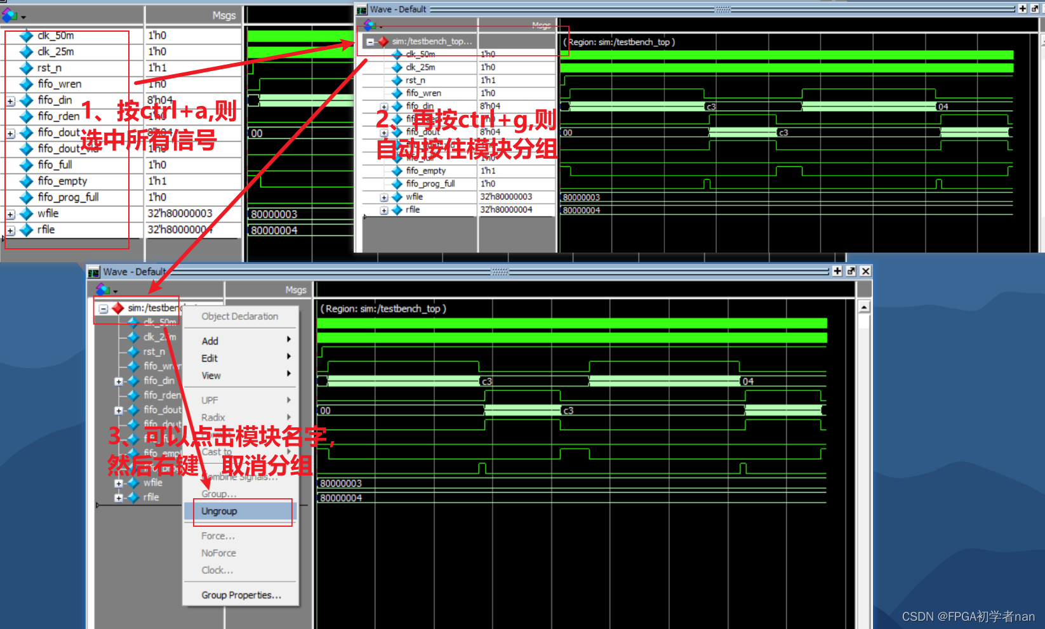
Task: Select fifo_wren signal icon in top-left list
Action: tap(26, 84)
